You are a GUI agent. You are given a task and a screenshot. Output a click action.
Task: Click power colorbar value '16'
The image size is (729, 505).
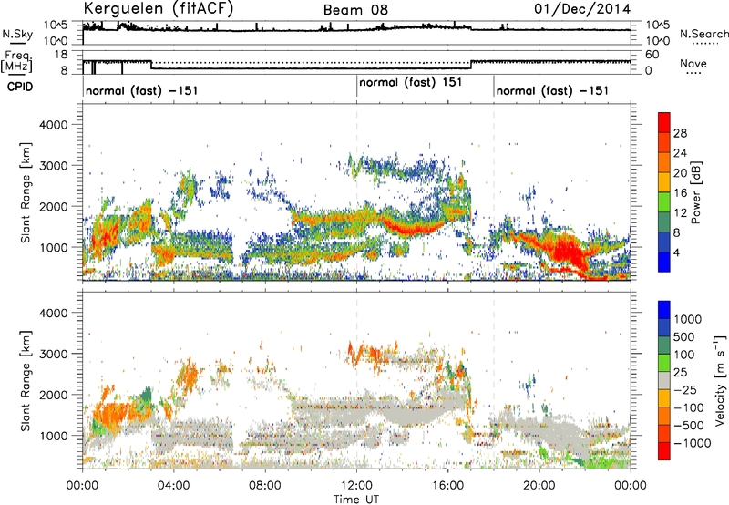(680, 193)
